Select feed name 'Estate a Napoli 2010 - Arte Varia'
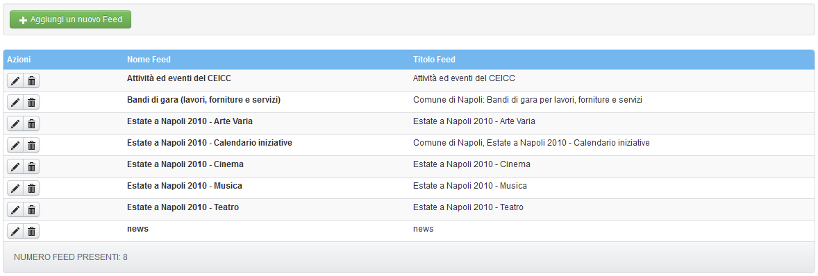 (x=190, y=121)
